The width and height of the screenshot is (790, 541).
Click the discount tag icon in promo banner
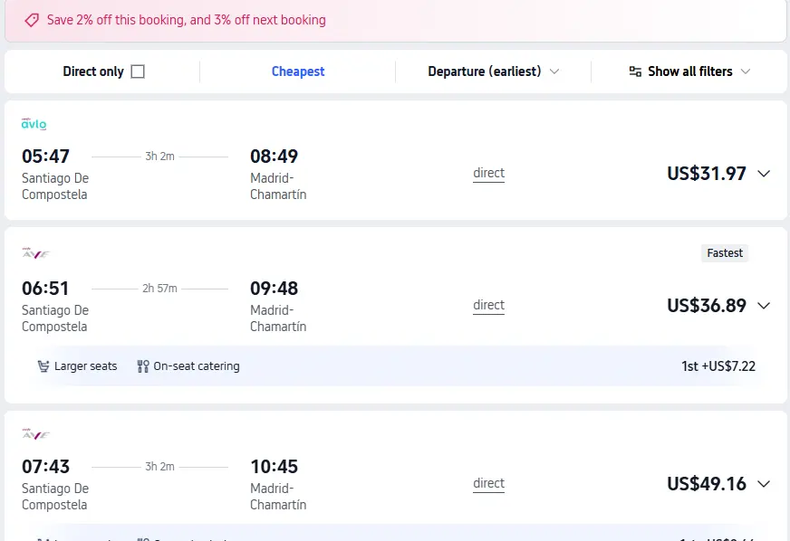[32, 20]
